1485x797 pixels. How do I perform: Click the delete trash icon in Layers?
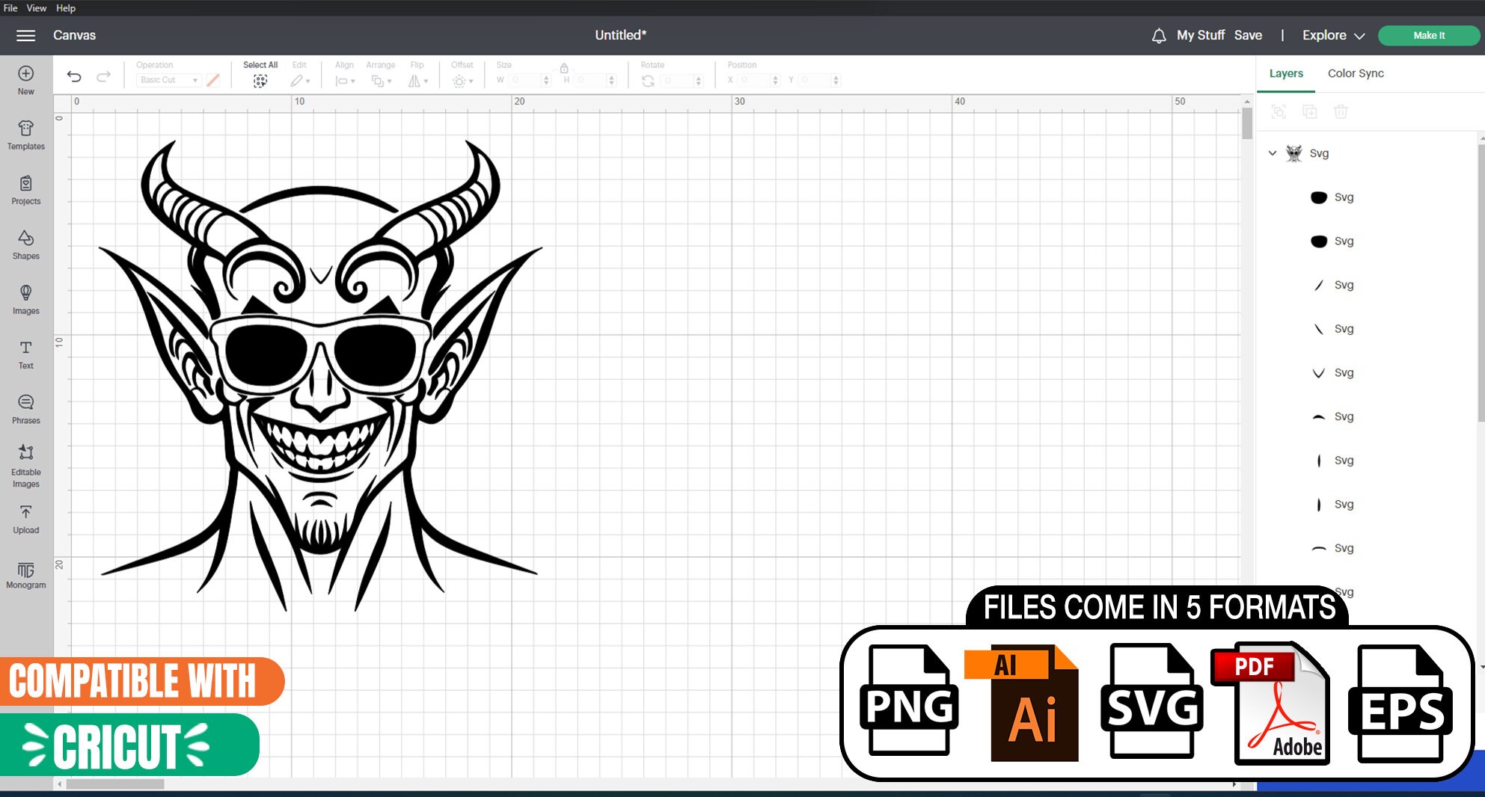[1341, 111]
